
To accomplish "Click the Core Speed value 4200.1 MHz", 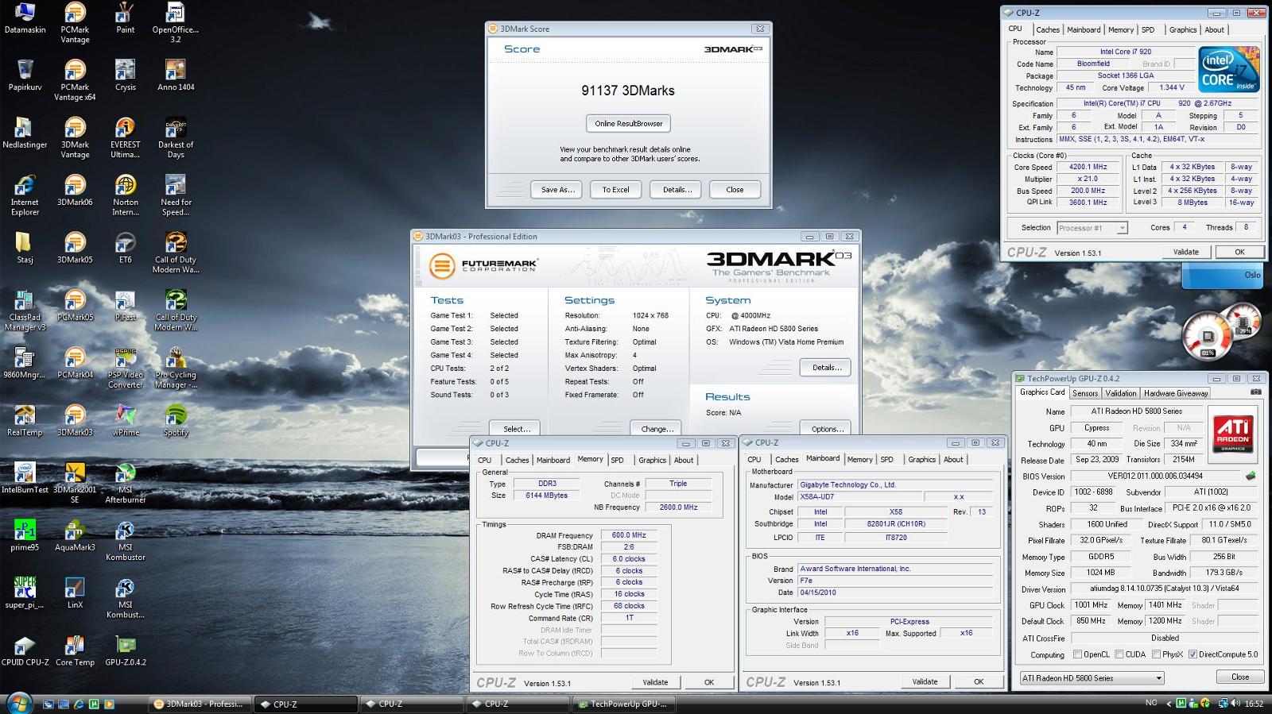I will pyautogui.click(x=1088, y=167).
